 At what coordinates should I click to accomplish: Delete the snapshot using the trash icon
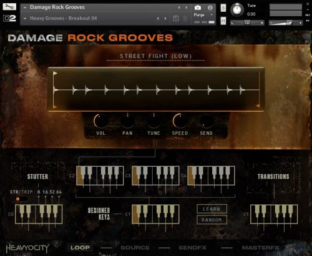[185, 18]
